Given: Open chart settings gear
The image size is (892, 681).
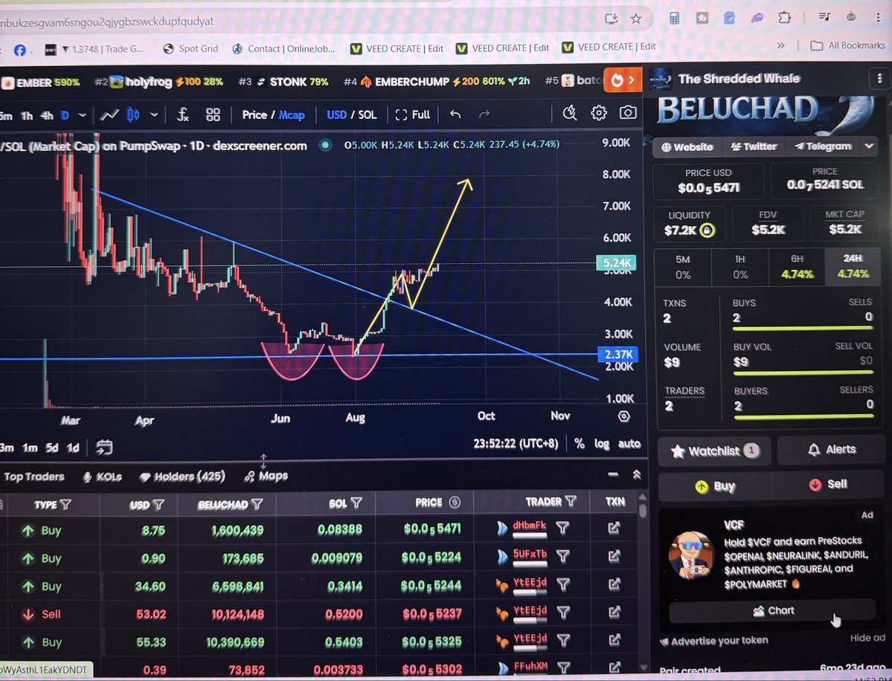Looking at the screenshot, I should tap(598, 113).
